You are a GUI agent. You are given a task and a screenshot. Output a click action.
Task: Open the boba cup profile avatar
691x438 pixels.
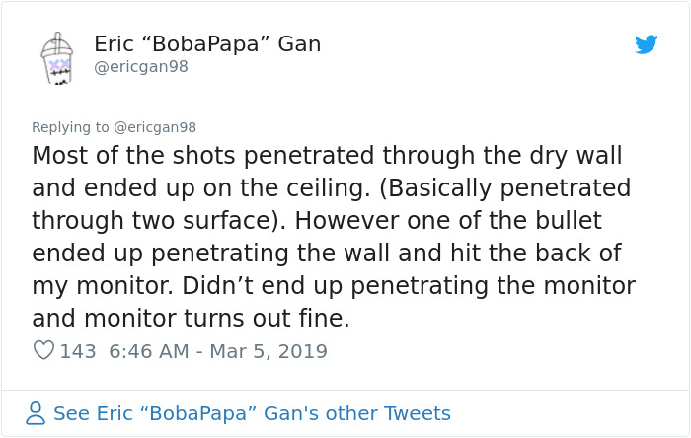[x=56, y=57]
